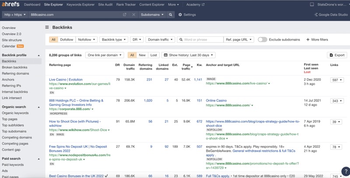Screen dimensions: 350x178
Task: Click the search magnifier button
Action: (x=170, y=14)
